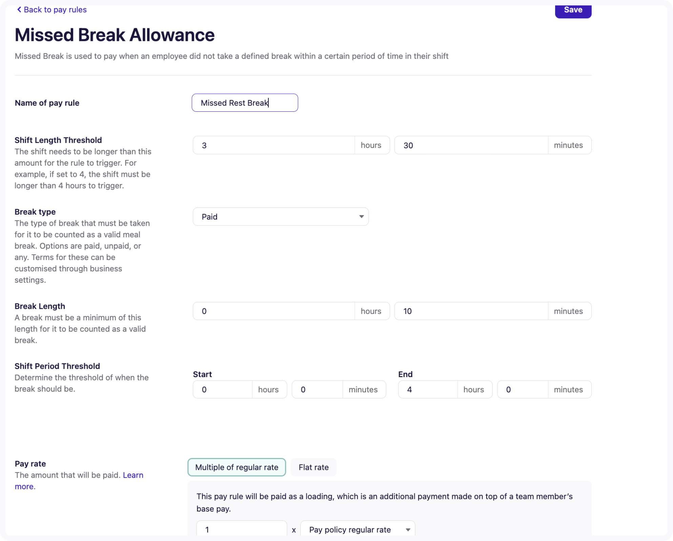
Task: Open Pay policy regular rate dropdown
Action: click(357, 529)
